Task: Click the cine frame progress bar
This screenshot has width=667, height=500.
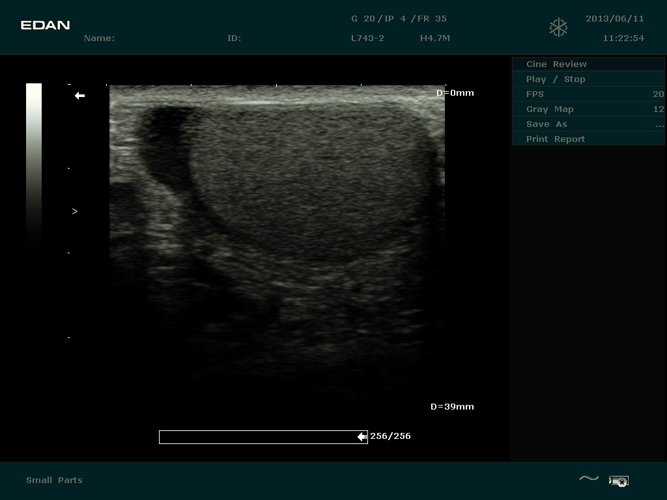Action: point(261,437)
